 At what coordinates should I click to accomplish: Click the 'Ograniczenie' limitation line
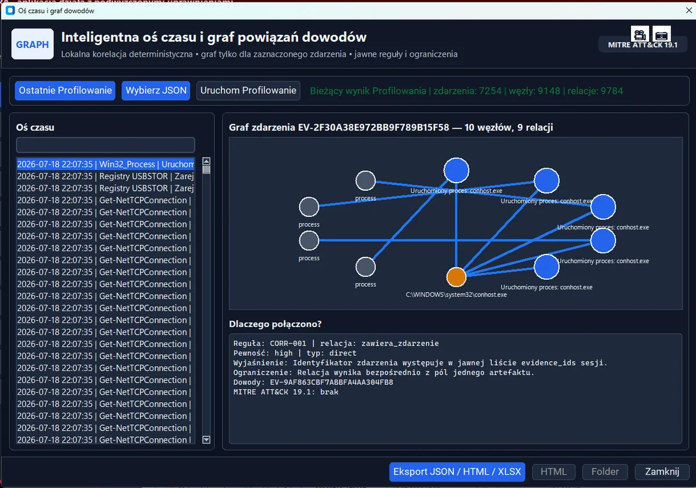point(384,373)
